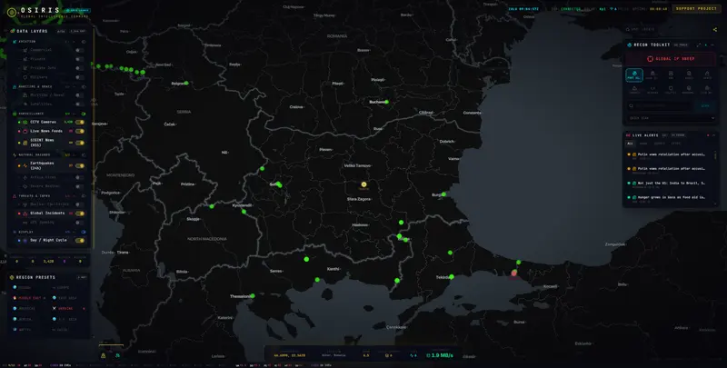Click the CCTV Cameras camera icon
Image resolution: width=727 pixels, height=368 pixels.
(x=25, y=122)
